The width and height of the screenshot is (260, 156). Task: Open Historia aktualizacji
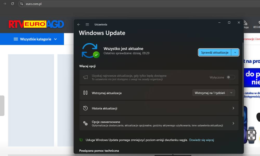point(159,108)
